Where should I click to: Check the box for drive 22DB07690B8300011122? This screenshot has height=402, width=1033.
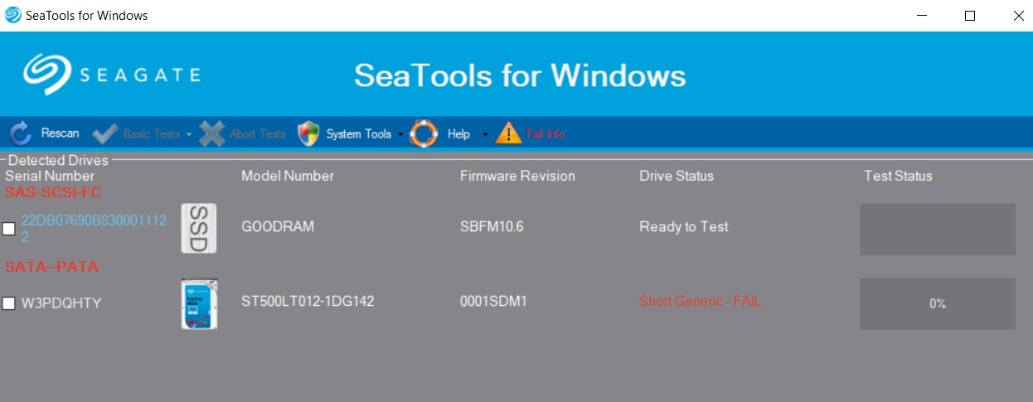pos(9,229)
